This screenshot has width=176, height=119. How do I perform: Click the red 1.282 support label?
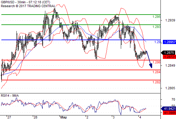(x=157, y=82)
